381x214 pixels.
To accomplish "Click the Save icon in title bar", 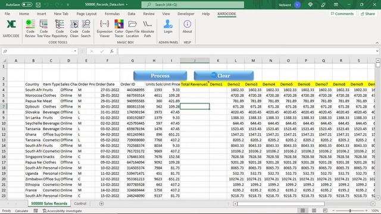I will pos(38,5).
